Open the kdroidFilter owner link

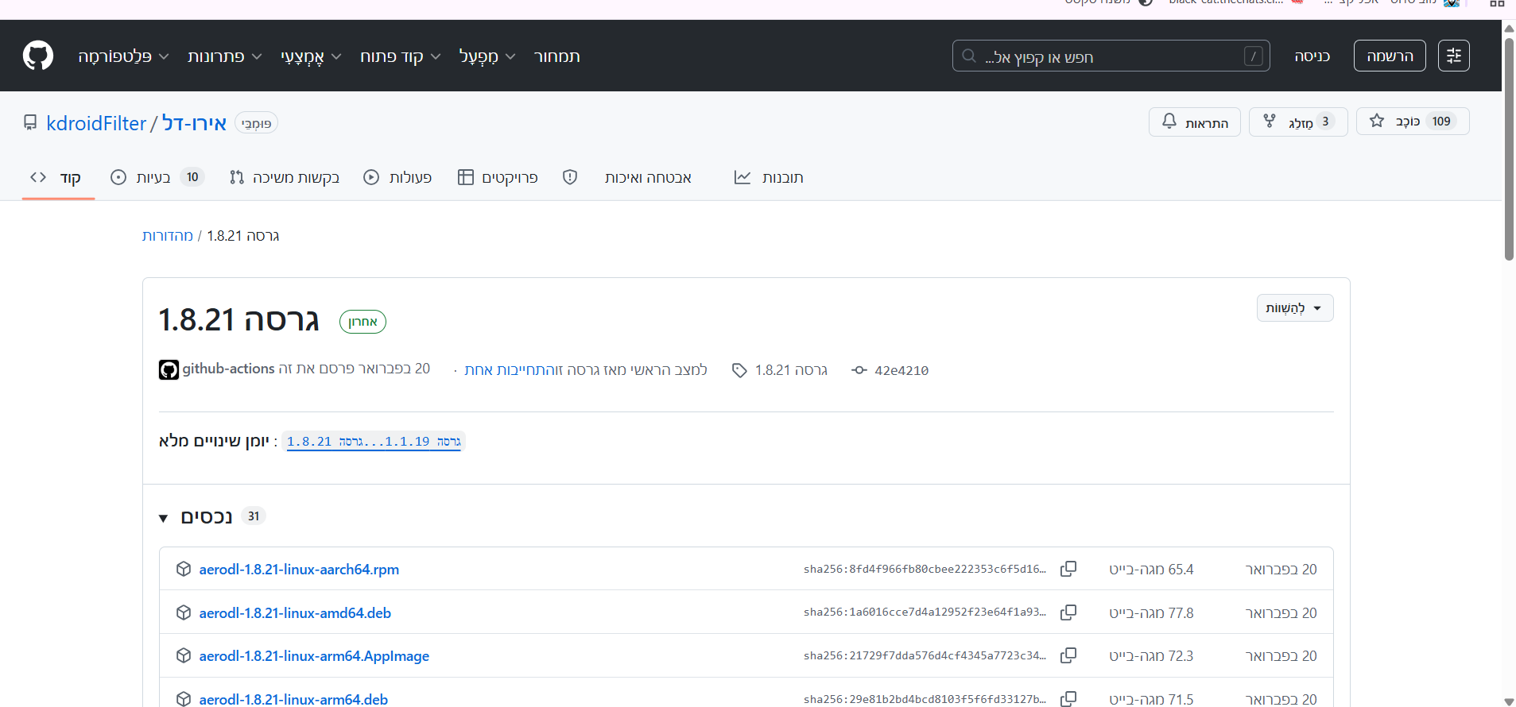tap(96, 123)
